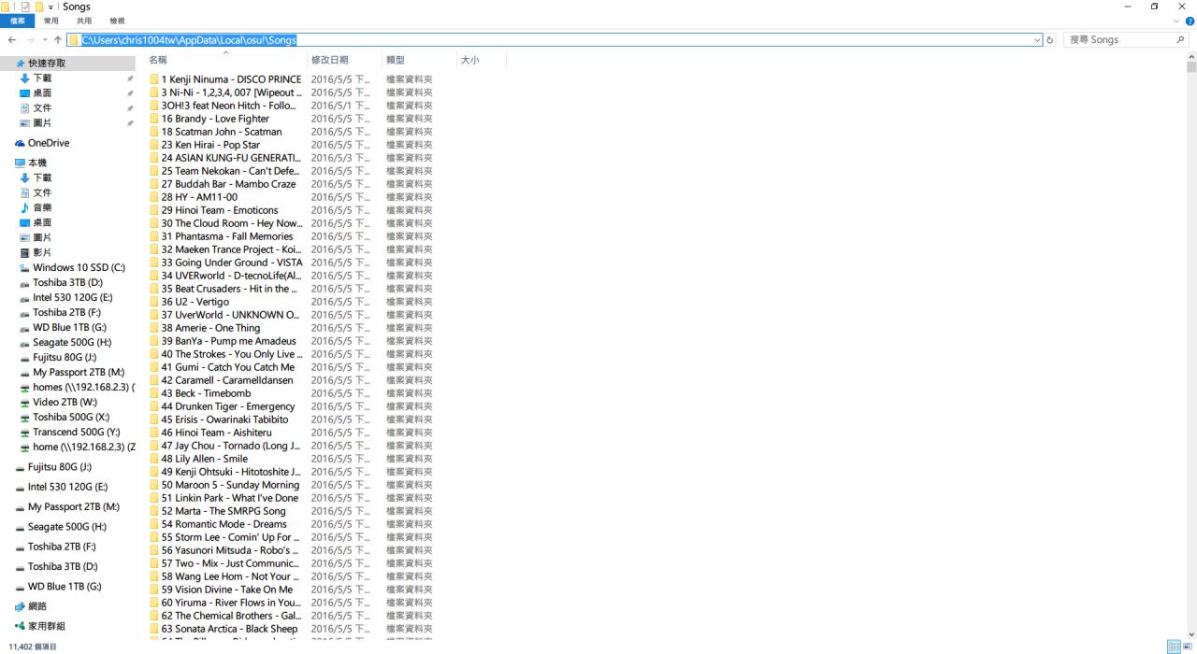Open WD Blue 1TB (G:) under 本機

pyautogui.click(x=68, y=327)
